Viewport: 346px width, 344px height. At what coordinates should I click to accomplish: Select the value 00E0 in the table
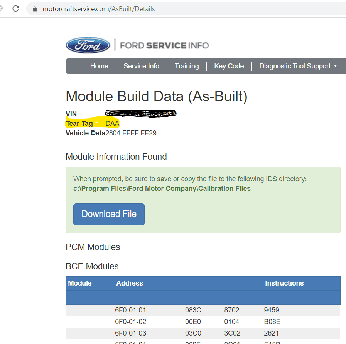[193, 322]
